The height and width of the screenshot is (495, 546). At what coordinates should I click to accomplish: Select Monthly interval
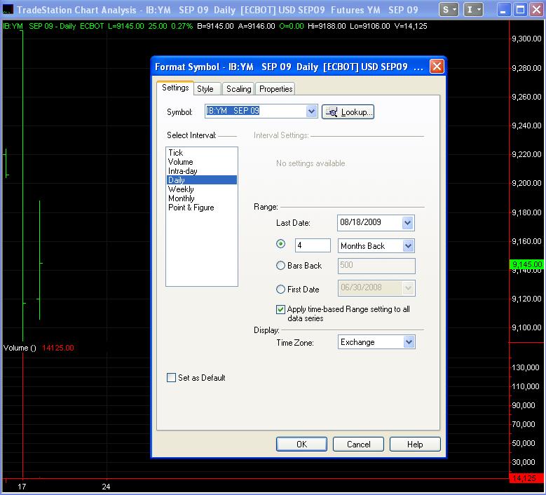[201, 198]
